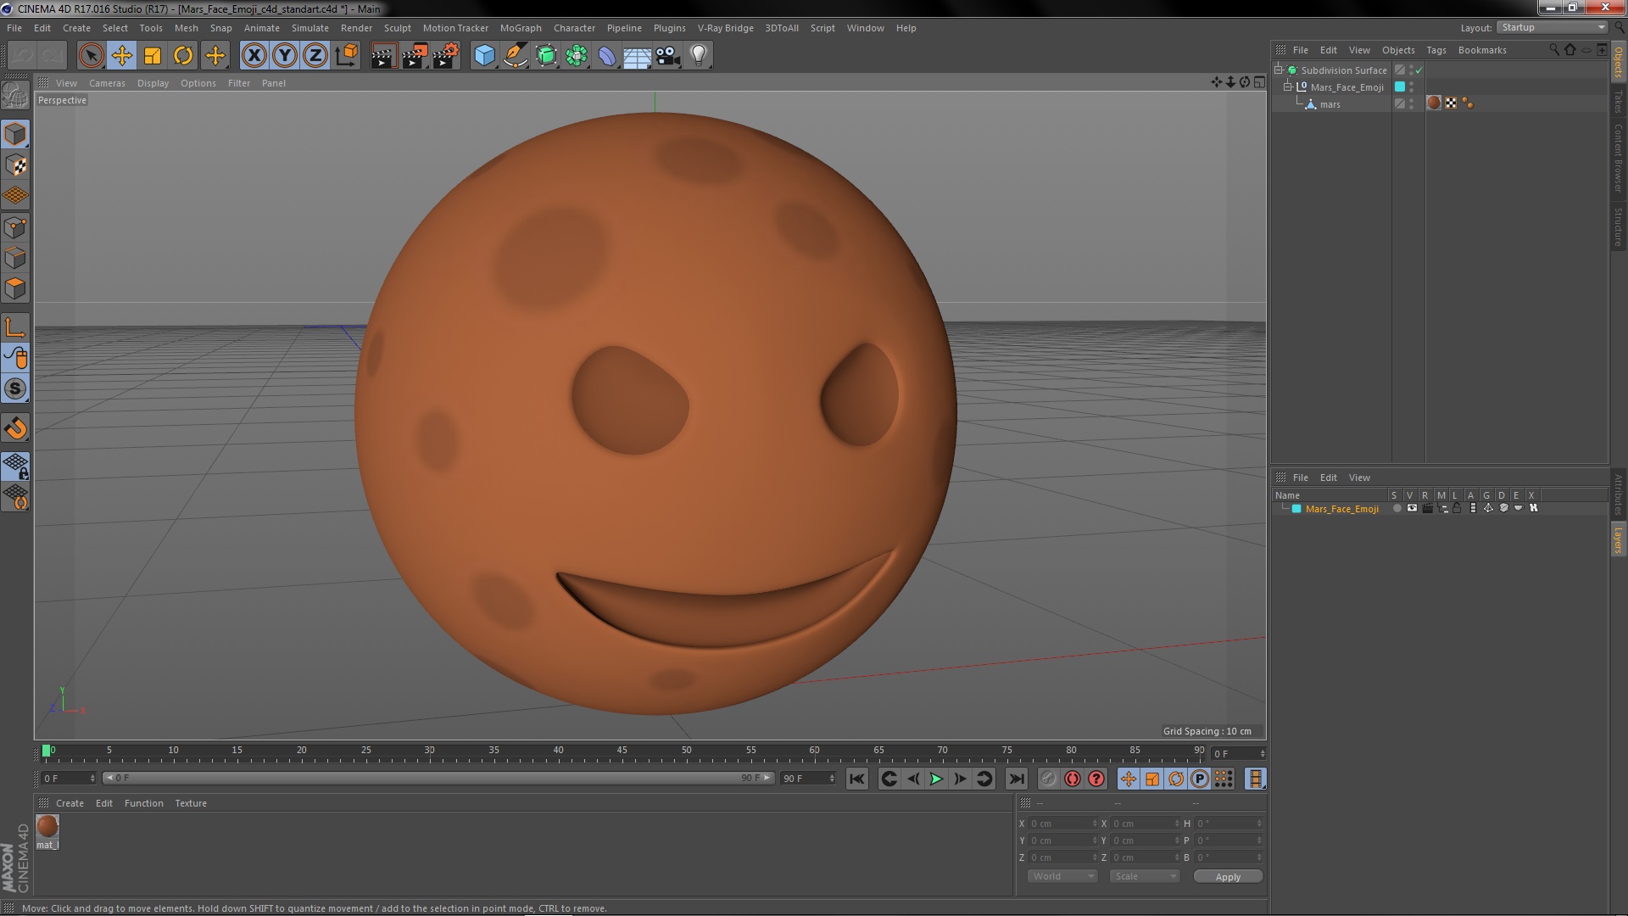Image resolution: width=1628 pixels, height=916 pixels.
Task: Click the X position input field
Action: tap(1063, 824)
